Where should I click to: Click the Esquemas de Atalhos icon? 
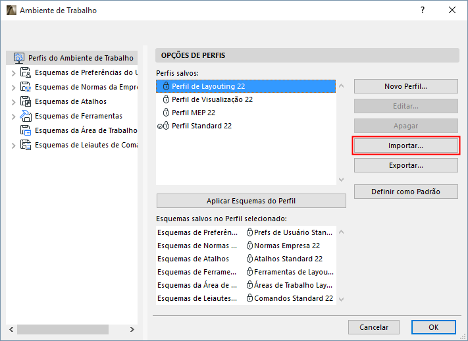coord(26,101)
